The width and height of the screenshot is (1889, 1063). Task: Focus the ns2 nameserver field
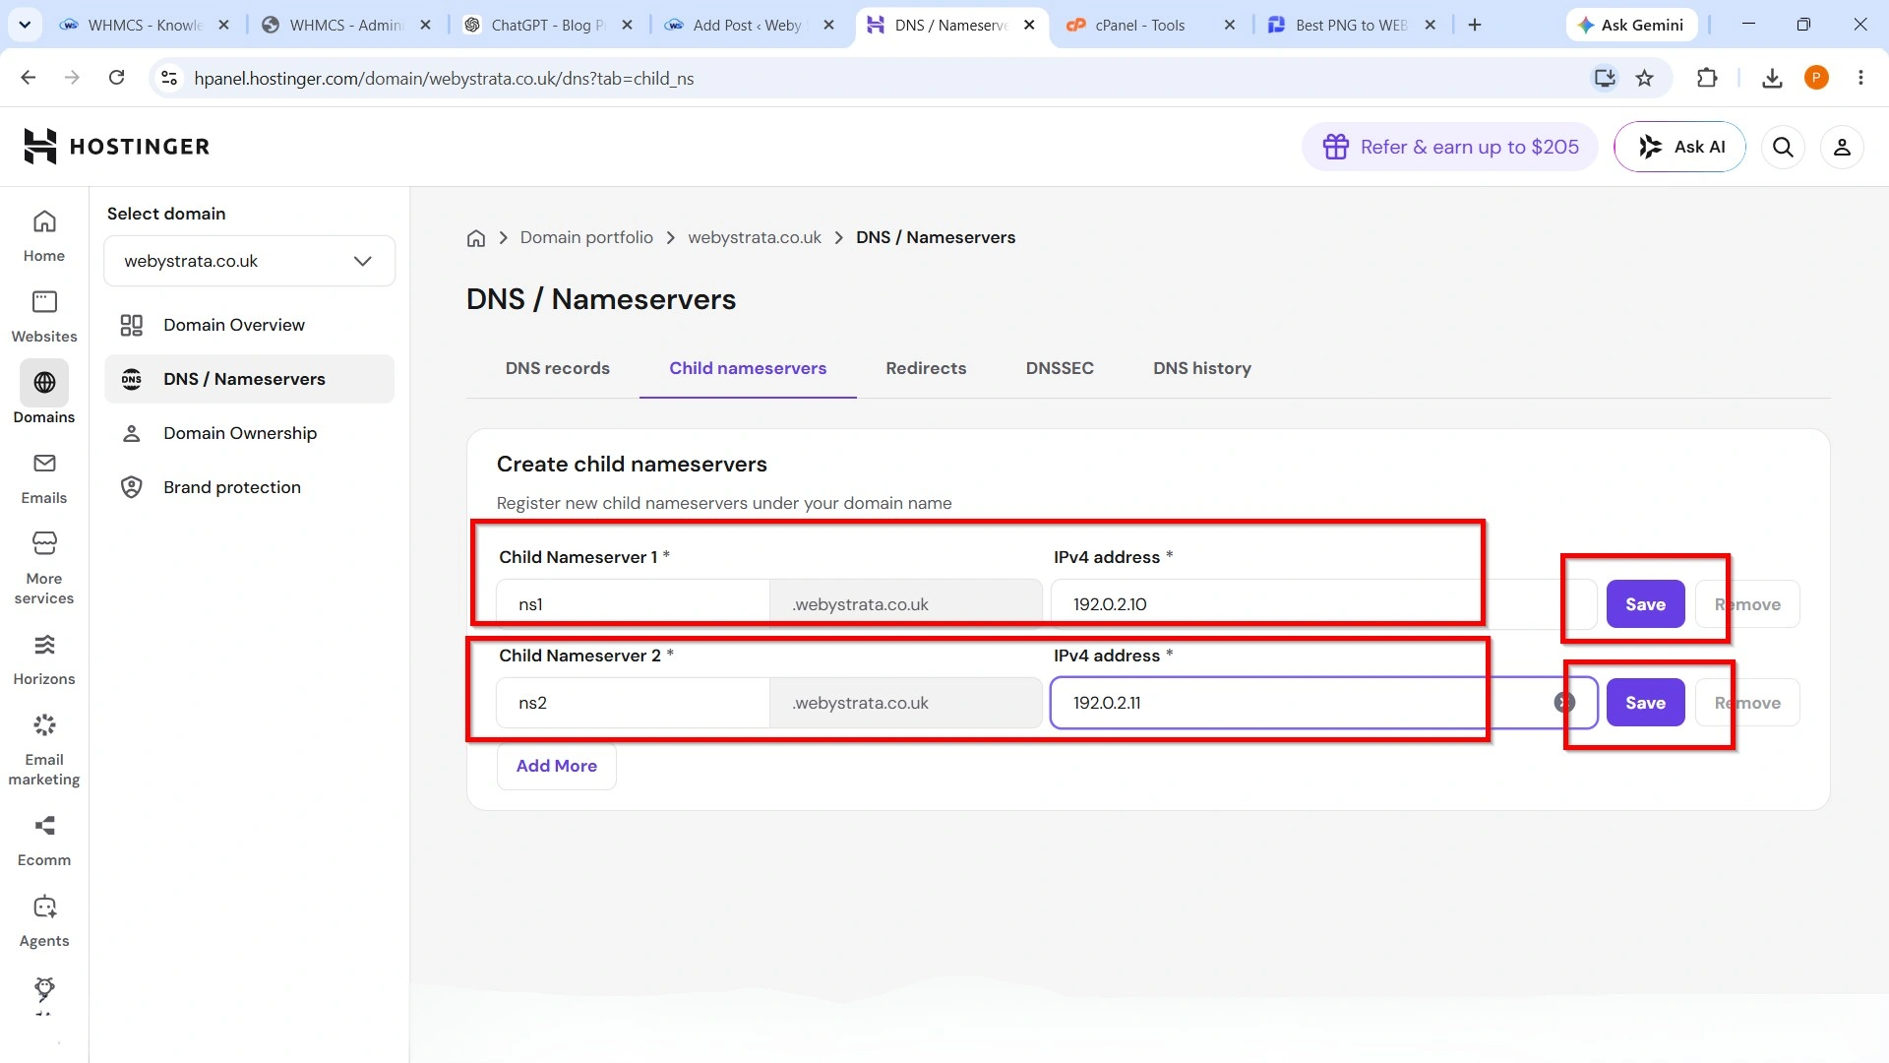[x=633, y=703]
